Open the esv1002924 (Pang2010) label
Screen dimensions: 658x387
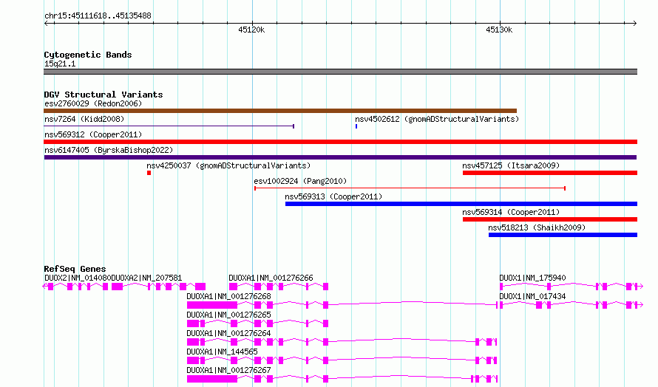pos(300,181)
